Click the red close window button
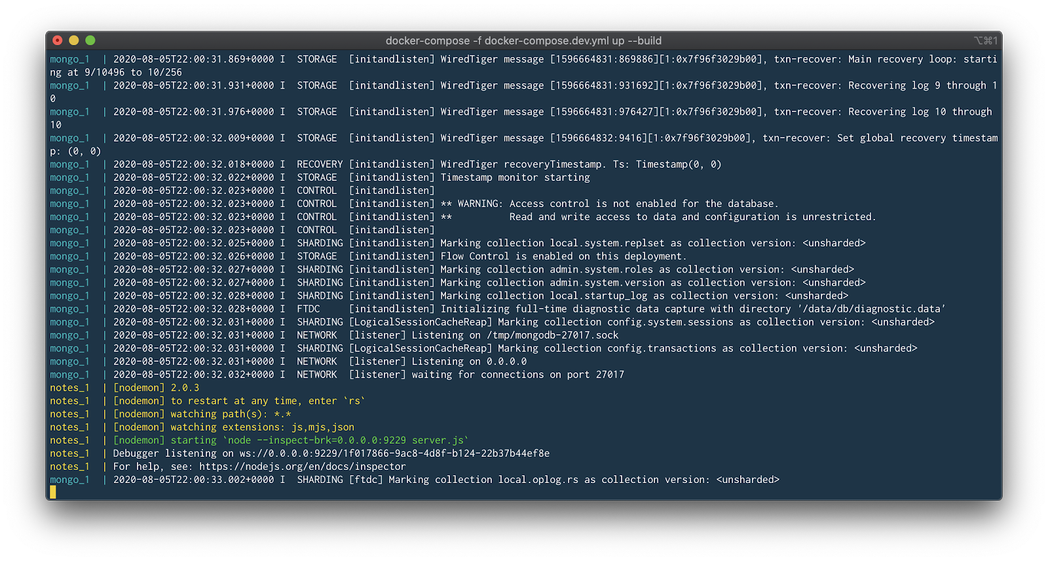The image size is (1048, 561). point(58,41)
